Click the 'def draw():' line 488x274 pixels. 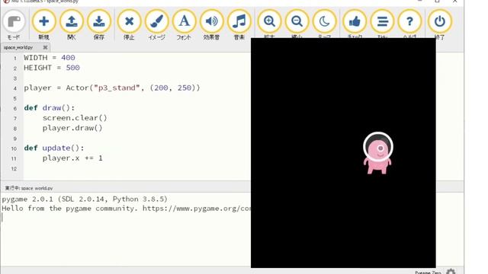[x=50, y=108]
